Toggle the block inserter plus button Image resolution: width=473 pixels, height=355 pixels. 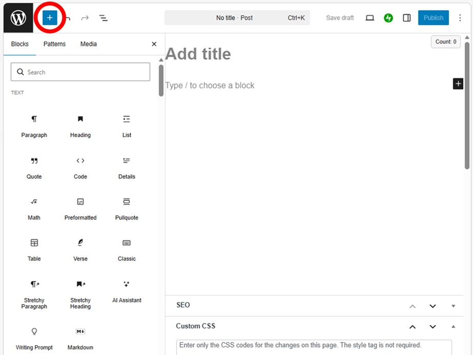[x=50, y=18]
